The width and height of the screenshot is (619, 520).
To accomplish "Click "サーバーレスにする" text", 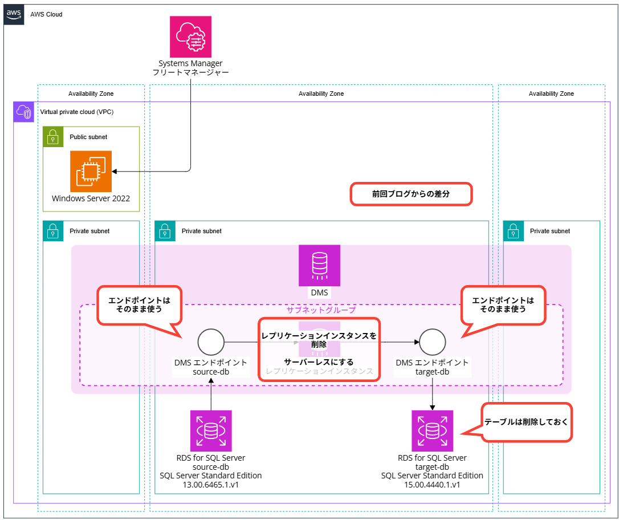I will point(319,361).
